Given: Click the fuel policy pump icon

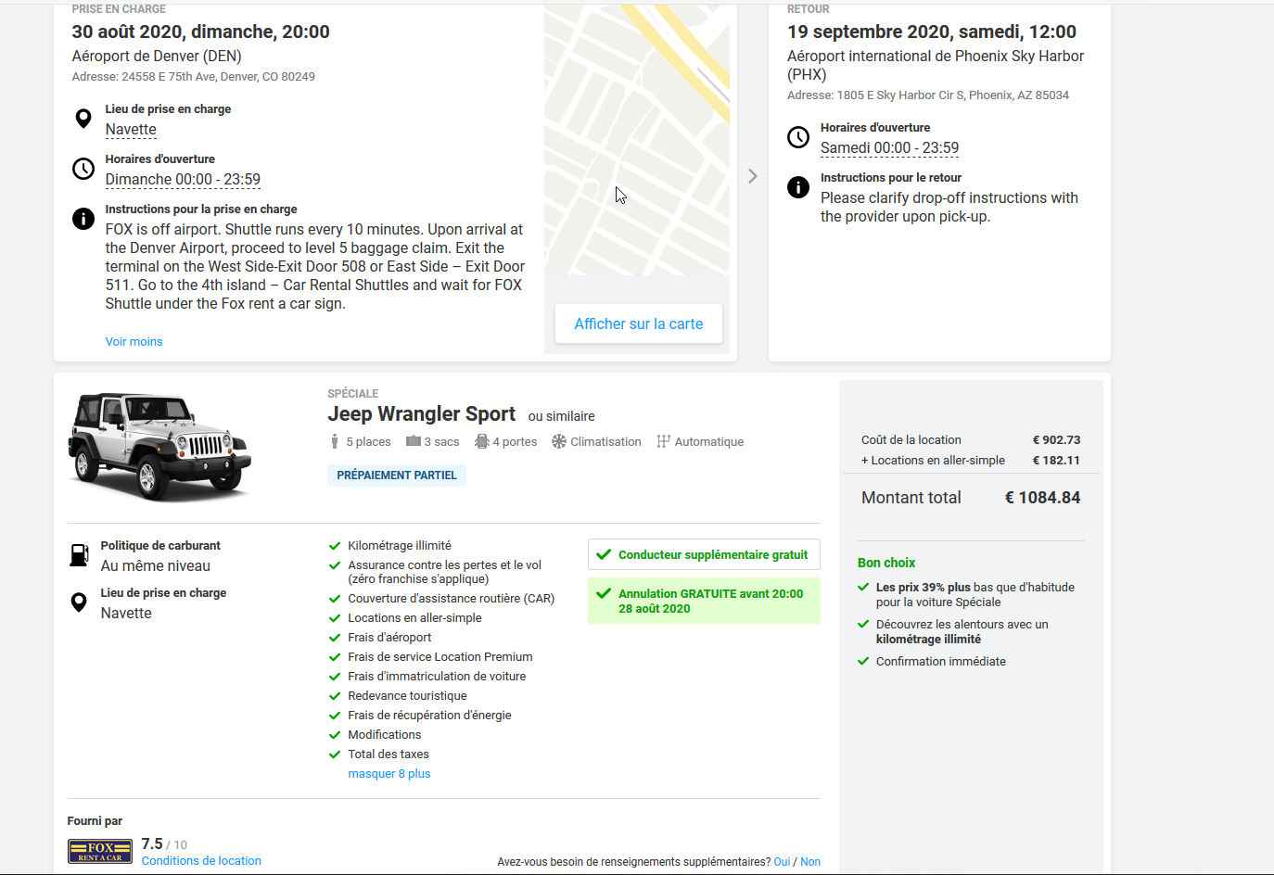Looking at the screenshot, I should [80, 555].
